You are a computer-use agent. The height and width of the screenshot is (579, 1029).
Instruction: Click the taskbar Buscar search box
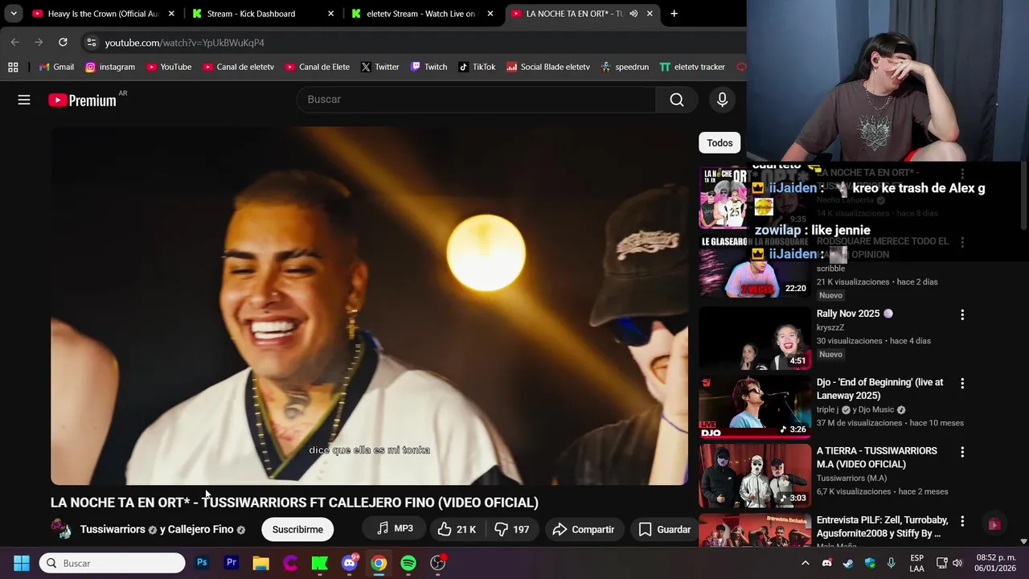113,563
